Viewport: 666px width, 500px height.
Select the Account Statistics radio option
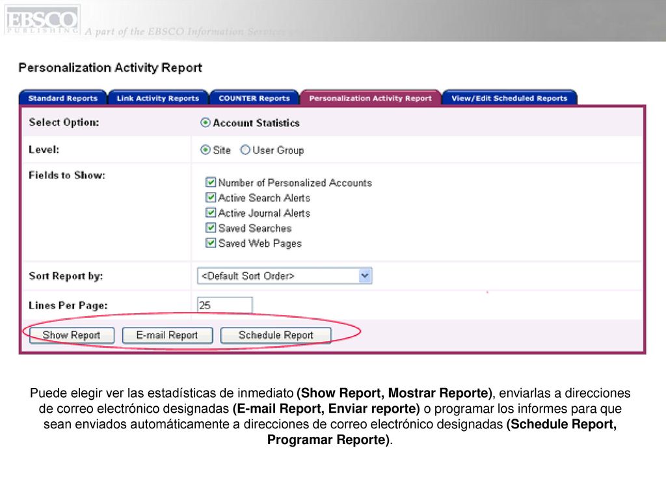(205, 123)
